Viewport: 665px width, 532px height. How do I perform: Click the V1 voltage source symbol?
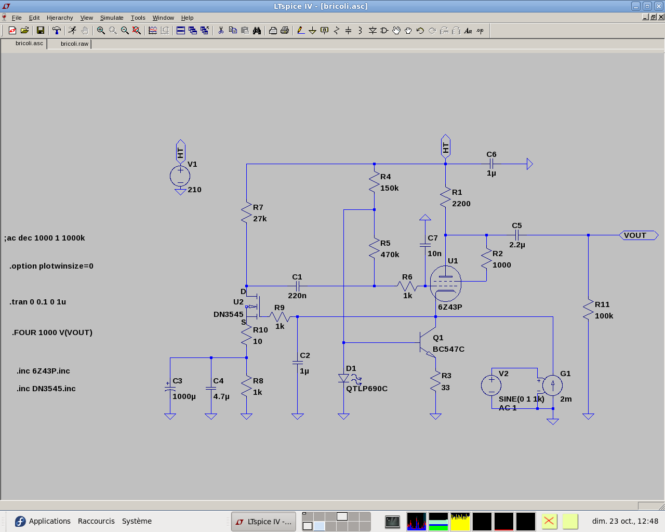pyautogui.click(x=180, y=177)
